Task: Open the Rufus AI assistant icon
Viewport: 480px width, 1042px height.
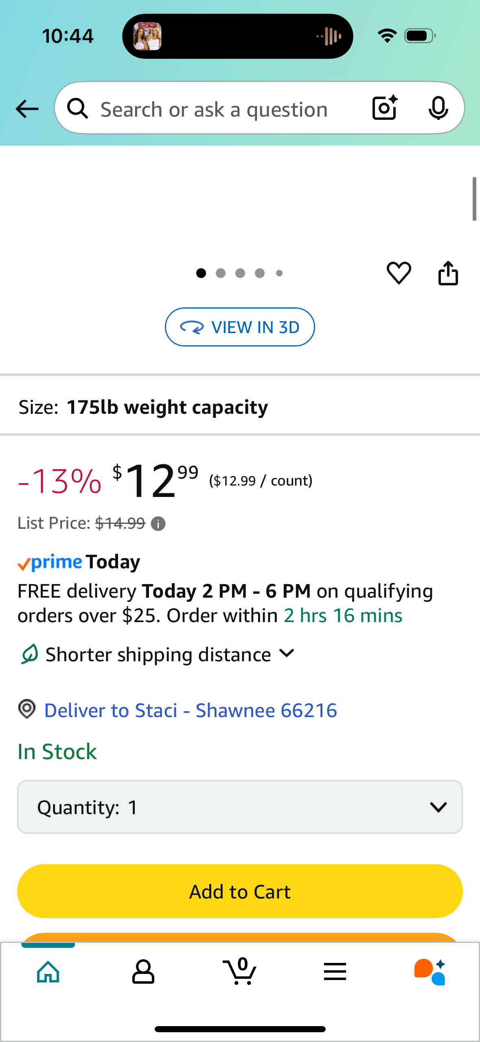Action: click(430, 972)
